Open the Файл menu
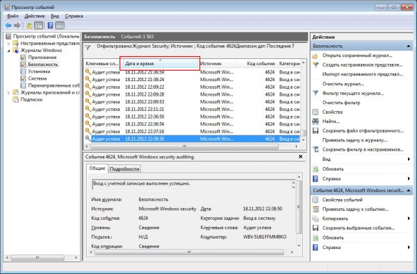The image size is (417, 274). [13, 16]
